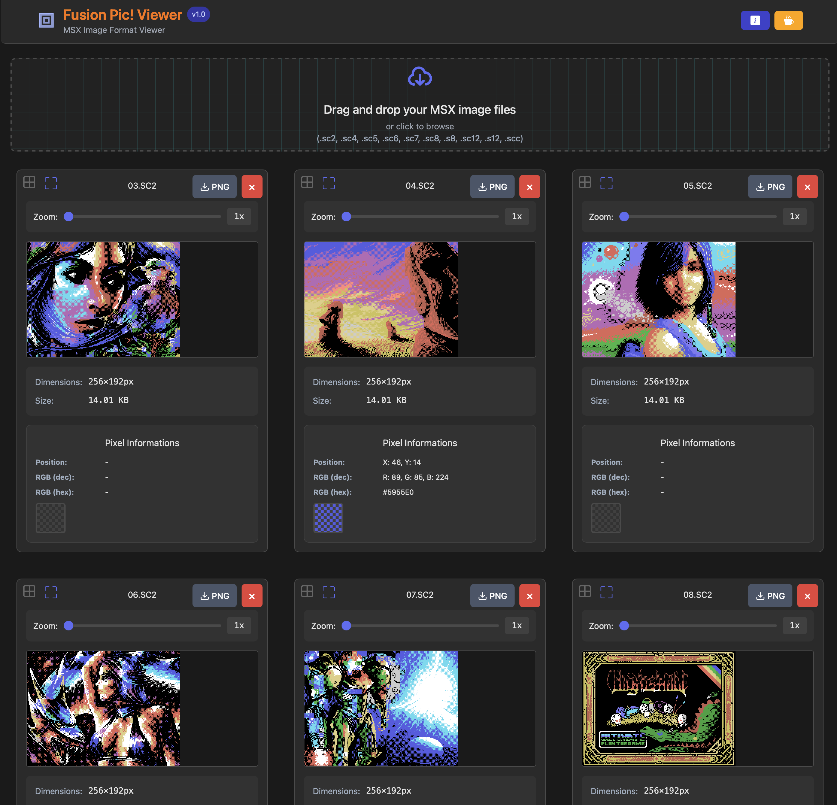The image size is (837, 805).
Task: Toggle grid icon on 05.SC2 card
Action: (x=585, y=182)
